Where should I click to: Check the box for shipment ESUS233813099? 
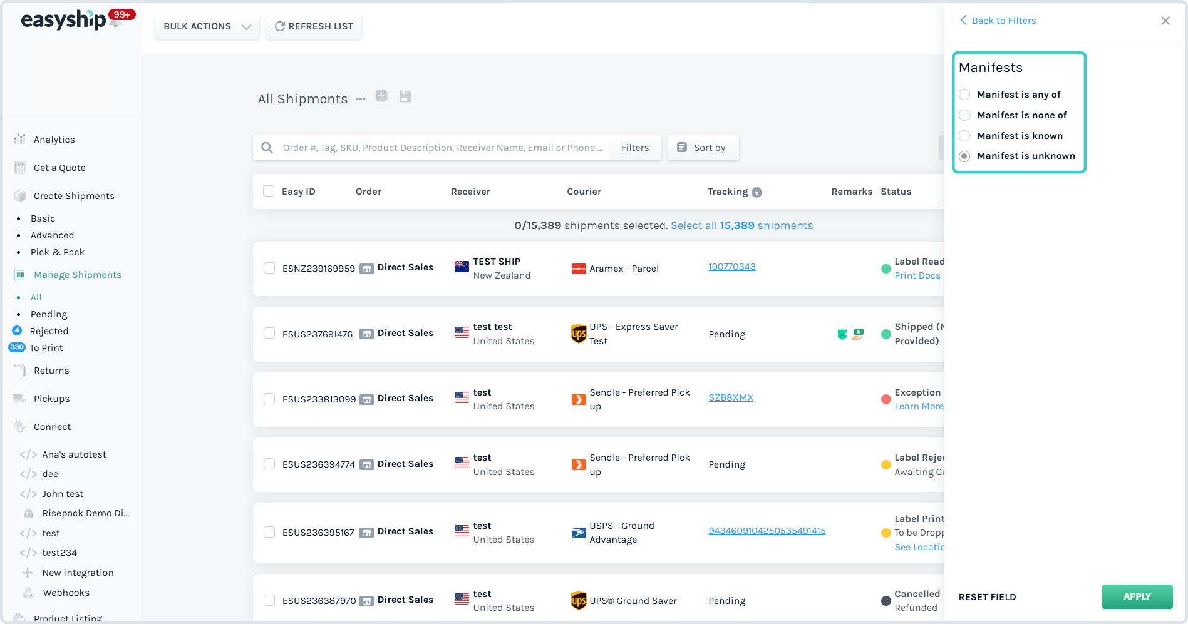[x=269, y=399]
